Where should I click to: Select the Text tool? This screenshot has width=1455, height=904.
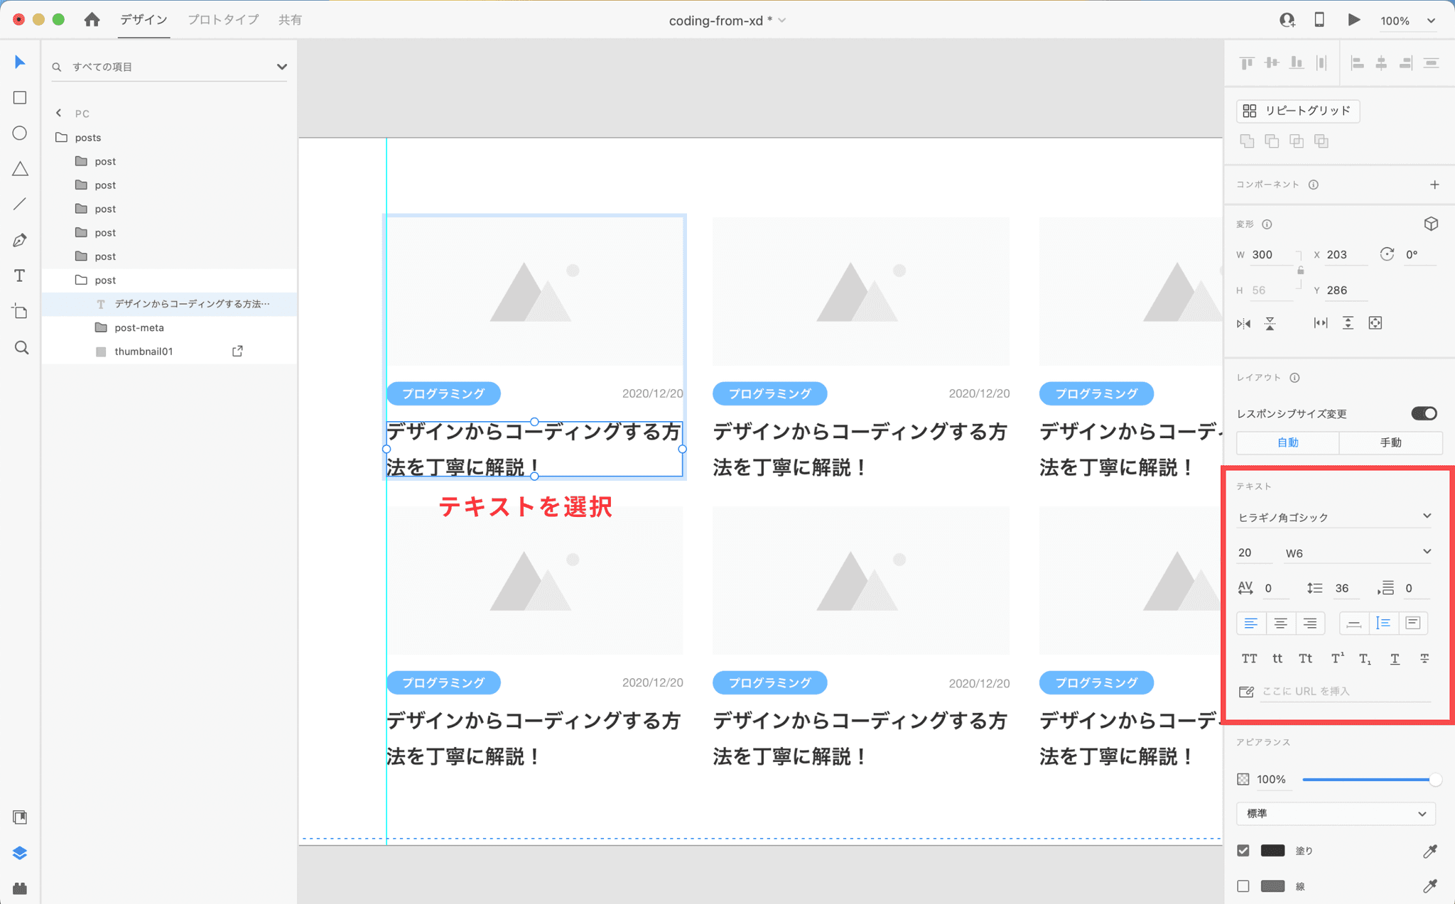(x=20, y=276)
